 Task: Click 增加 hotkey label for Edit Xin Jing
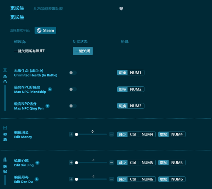coord(164,162)
